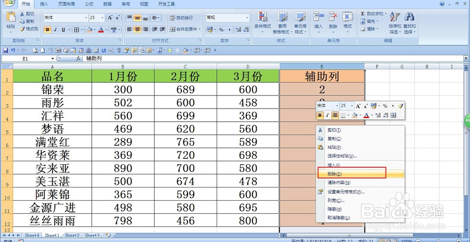The height and width of the screenshot is (242, 470).
Task: Toggle Italic in the floating mini toolbar
Action: pos(328,115)
